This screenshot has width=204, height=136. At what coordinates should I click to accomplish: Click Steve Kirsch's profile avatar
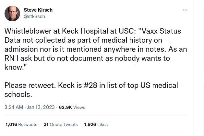coord(12,14)
